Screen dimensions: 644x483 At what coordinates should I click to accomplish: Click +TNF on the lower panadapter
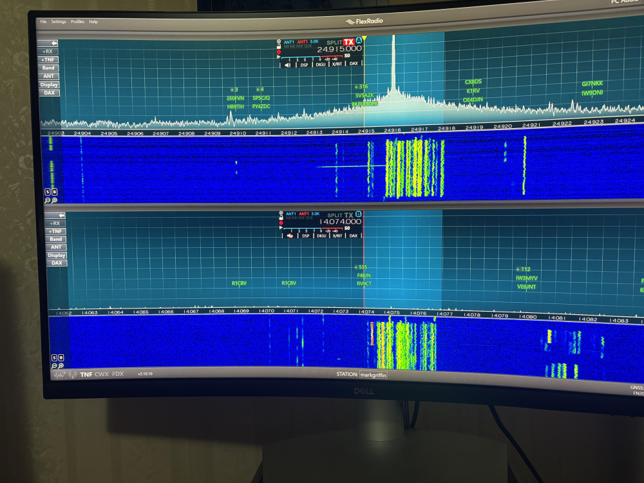55,231
